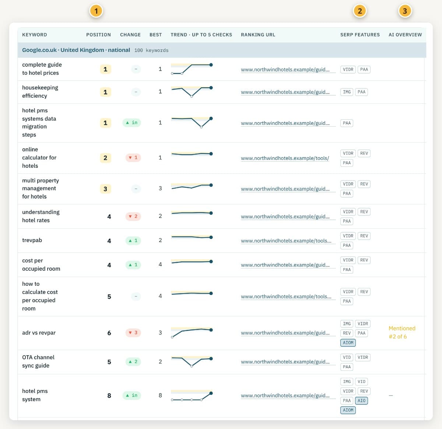Click the AIOM badge in hotel pms system row
This screenshot has height=429, width=442.
pyautogui.click(x=348, y=410)
